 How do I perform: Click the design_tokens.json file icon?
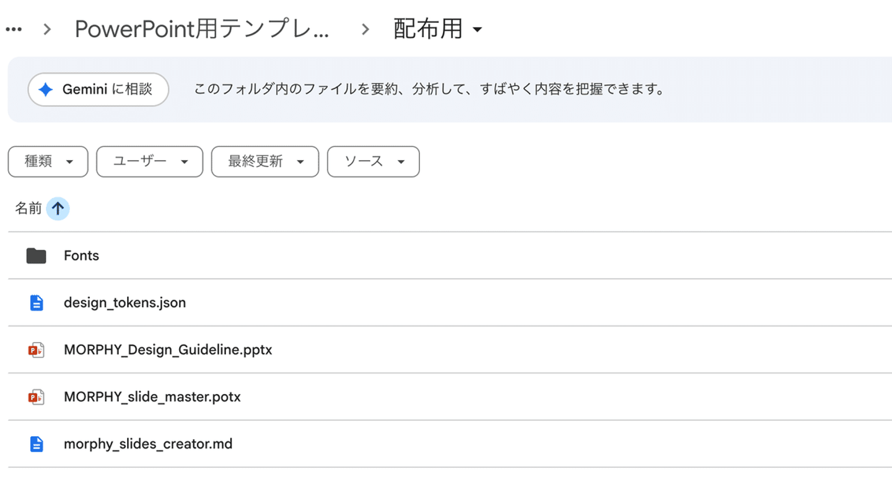click(x=37, y=303)
